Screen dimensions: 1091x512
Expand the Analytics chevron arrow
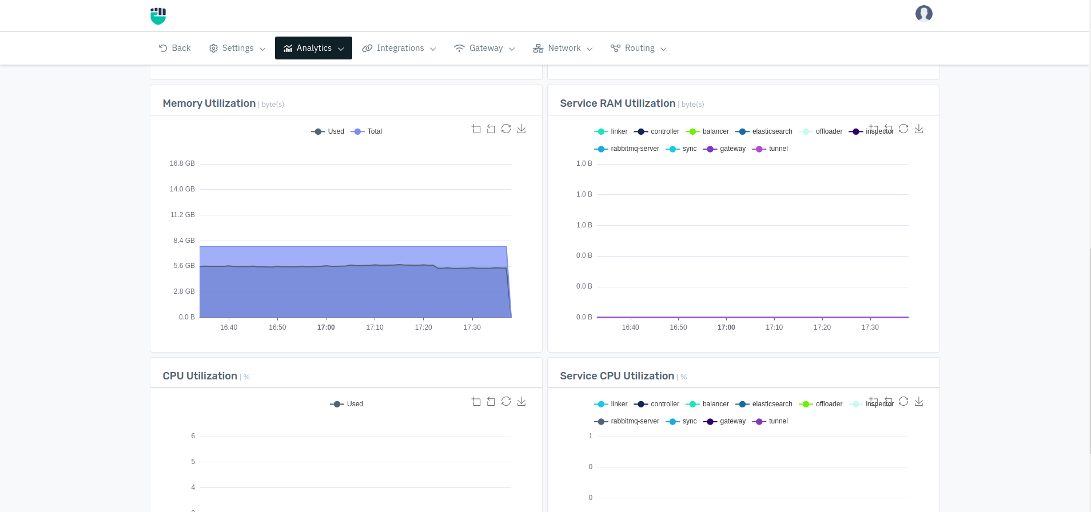341,49
